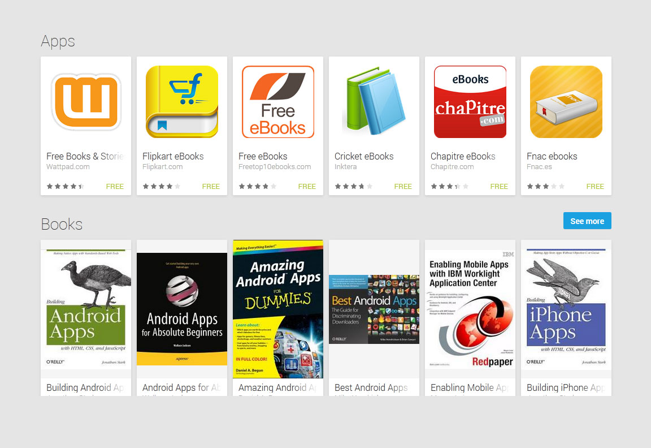Click the Flipkart.com developer link

click(x=162, y=167)
